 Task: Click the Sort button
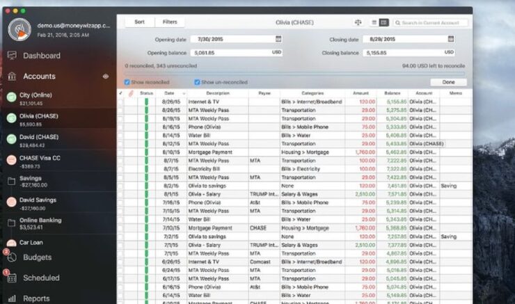tap(140, 22)
